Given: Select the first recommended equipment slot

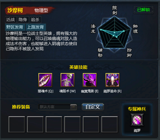Looking at the screenshot, I should point(17,124).
